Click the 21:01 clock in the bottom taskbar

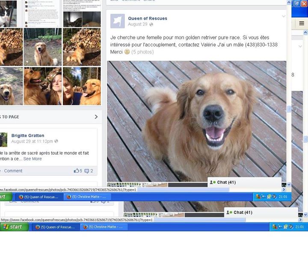point(299,227)
